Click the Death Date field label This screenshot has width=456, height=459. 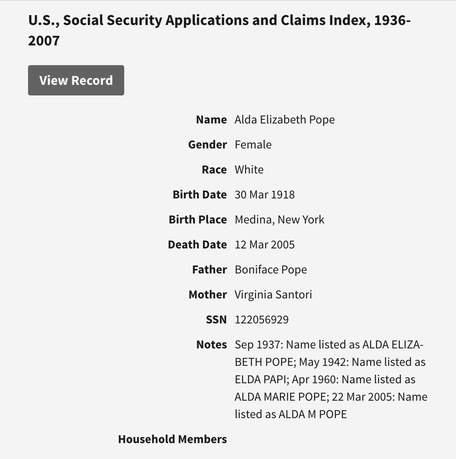coord(197,245)
